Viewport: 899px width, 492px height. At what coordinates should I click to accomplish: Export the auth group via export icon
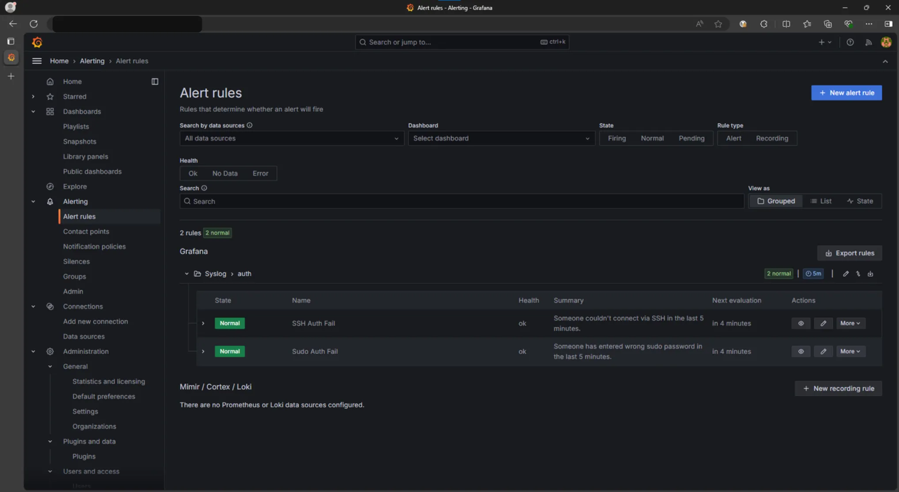click(x=870, y=274)
